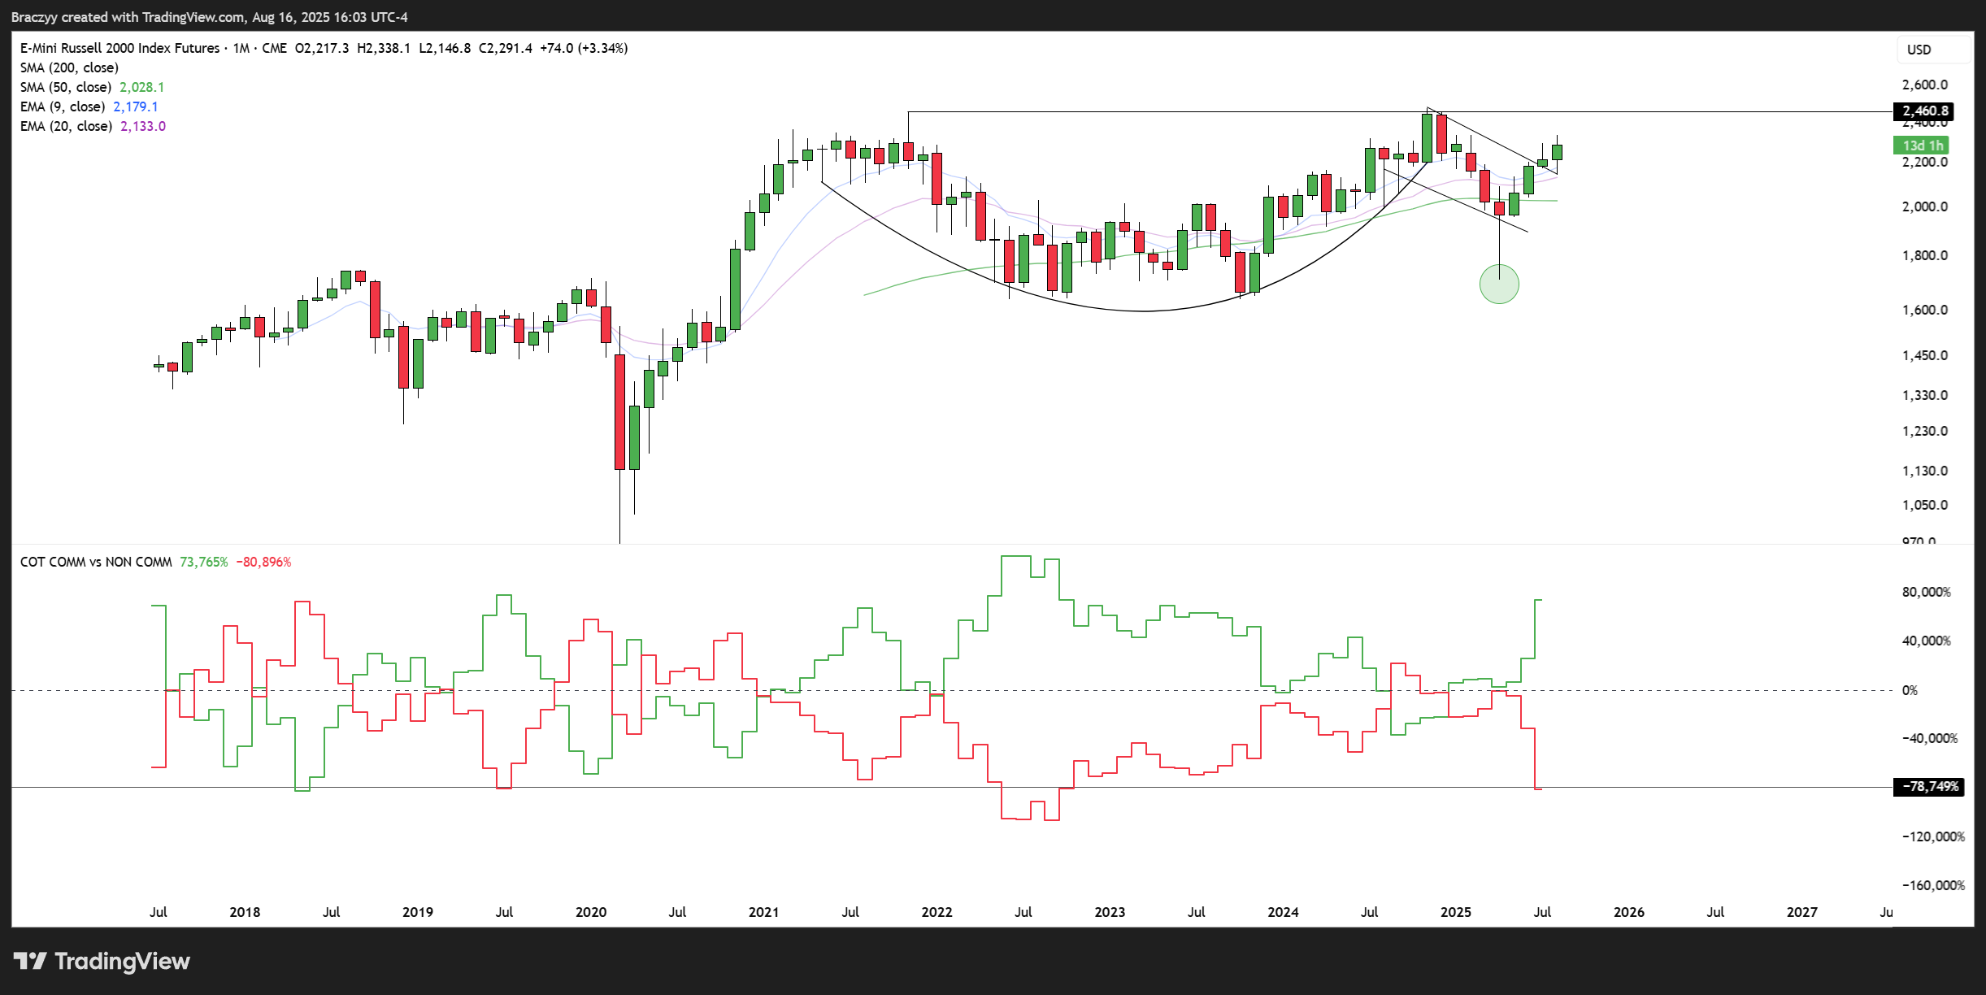Click the TradingView logo at bottom left
The width and height of the screenshot is (1986, 995).
(102, 962)
